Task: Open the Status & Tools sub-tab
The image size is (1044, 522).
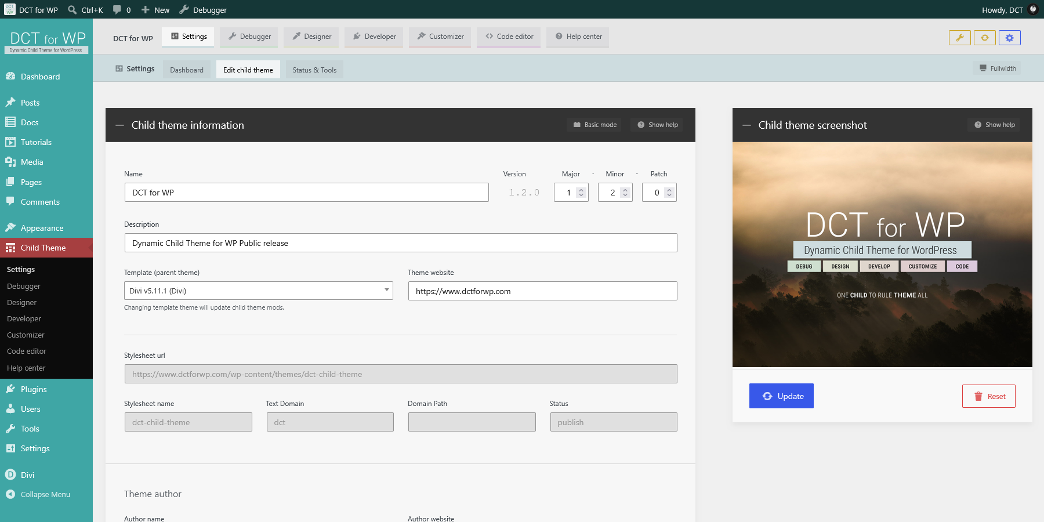Action: point(314,70)
